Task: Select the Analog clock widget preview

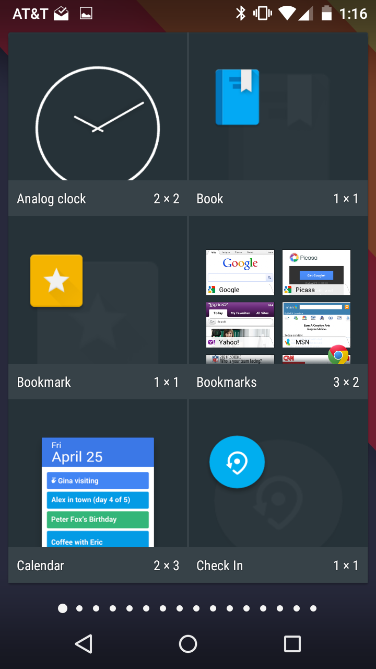Action: pyautogui.click(x=98, y=124)
